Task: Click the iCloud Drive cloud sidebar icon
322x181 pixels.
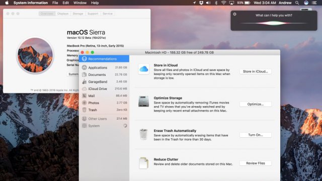Action: (84, 88)
